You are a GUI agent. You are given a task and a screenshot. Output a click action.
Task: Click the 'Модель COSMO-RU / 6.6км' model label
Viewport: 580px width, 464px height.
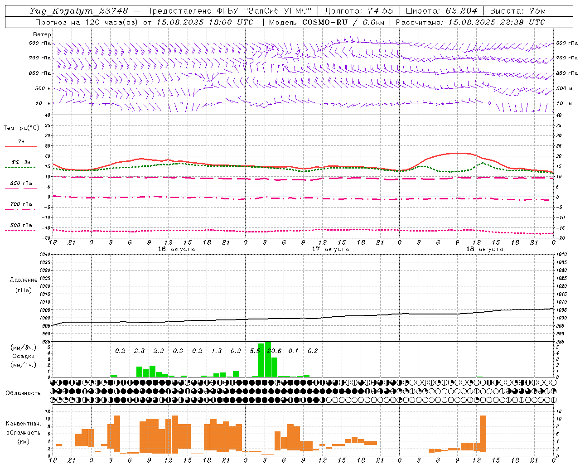pos(327,22)
